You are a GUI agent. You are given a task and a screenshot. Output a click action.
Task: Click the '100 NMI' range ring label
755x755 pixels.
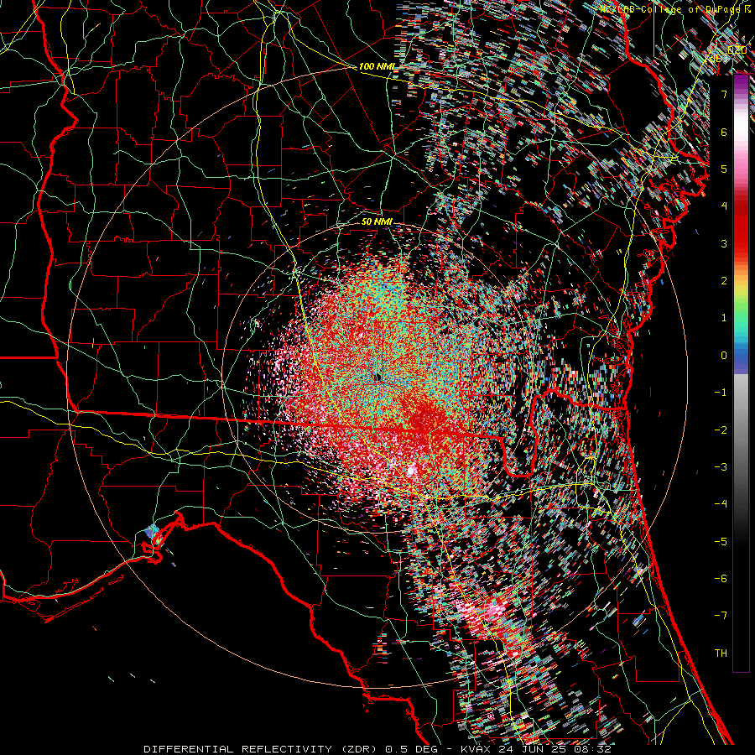click(377, 66)
